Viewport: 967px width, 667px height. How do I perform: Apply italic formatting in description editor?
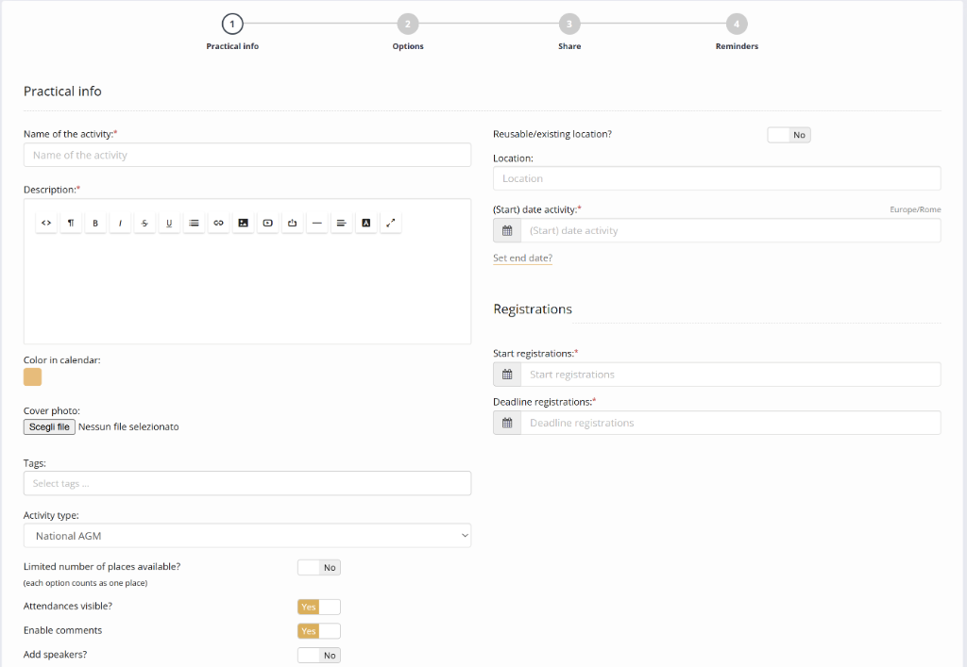click(x=120, y=223)
